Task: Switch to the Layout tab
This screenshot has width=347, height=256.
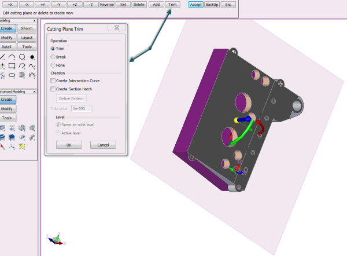Action: (x=26, y=37)
